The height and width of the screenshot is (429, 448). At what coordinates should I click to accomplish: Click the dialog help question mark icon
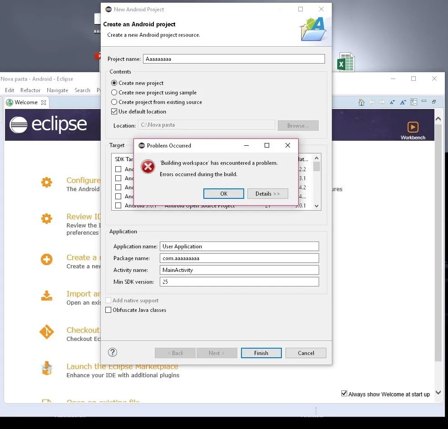pyautogui.click(x=113, y=352)
